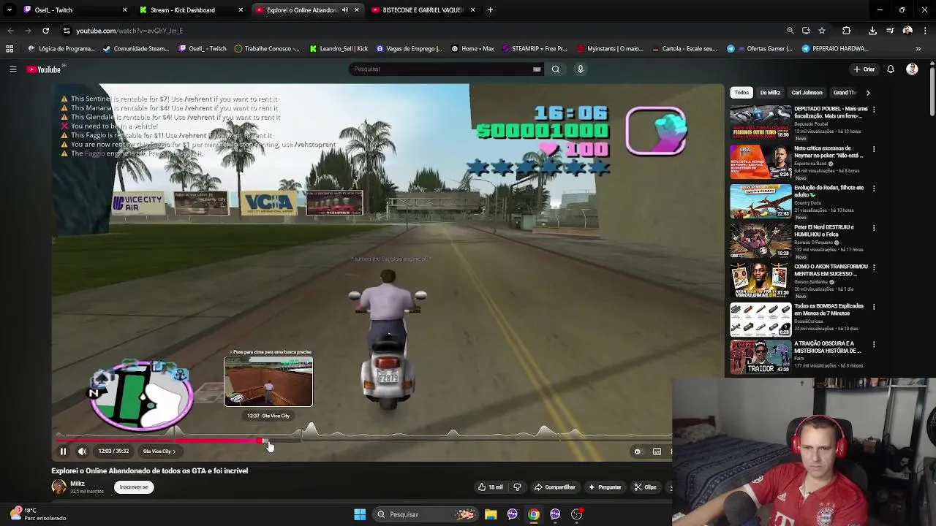Mute the video player volume

click(82, 451)
